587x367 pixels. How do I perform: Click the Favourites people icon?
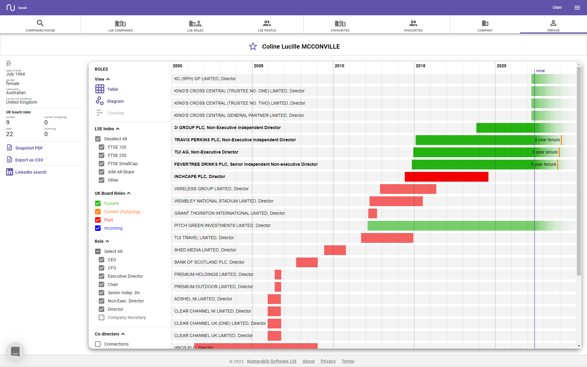[413, 23]
